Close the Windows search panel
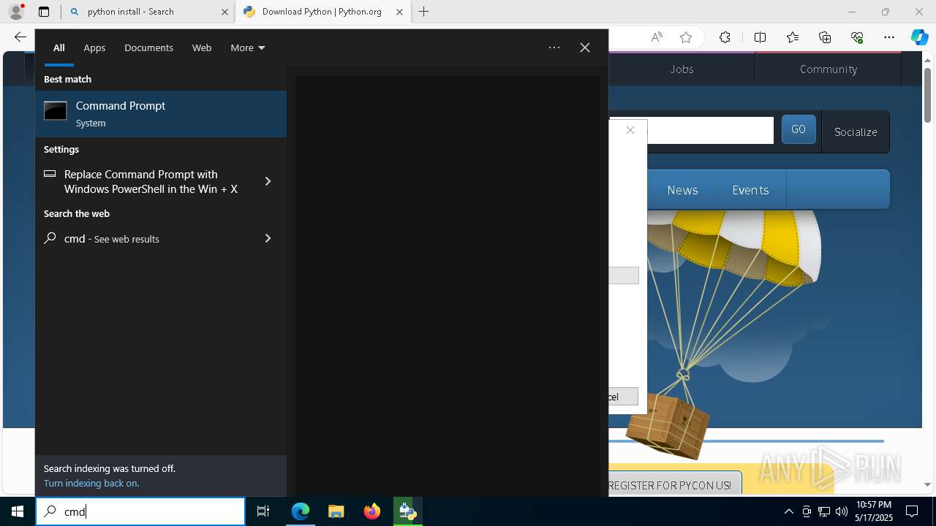The width and height of the screenshot is (936, 526). (x=585, y=47)
